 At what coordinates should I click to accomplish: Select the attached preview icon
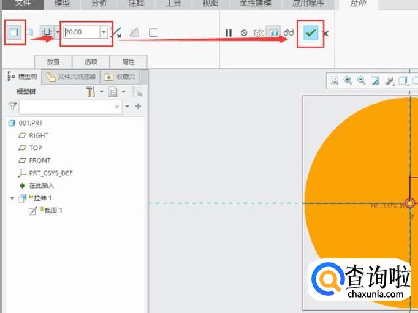273,32
